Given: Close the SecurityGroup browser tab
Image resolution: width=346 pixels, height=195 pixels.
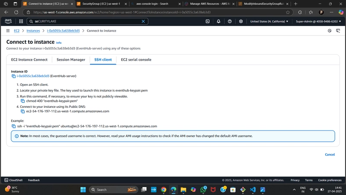Looking at the screenshot, I should point(126,4).
